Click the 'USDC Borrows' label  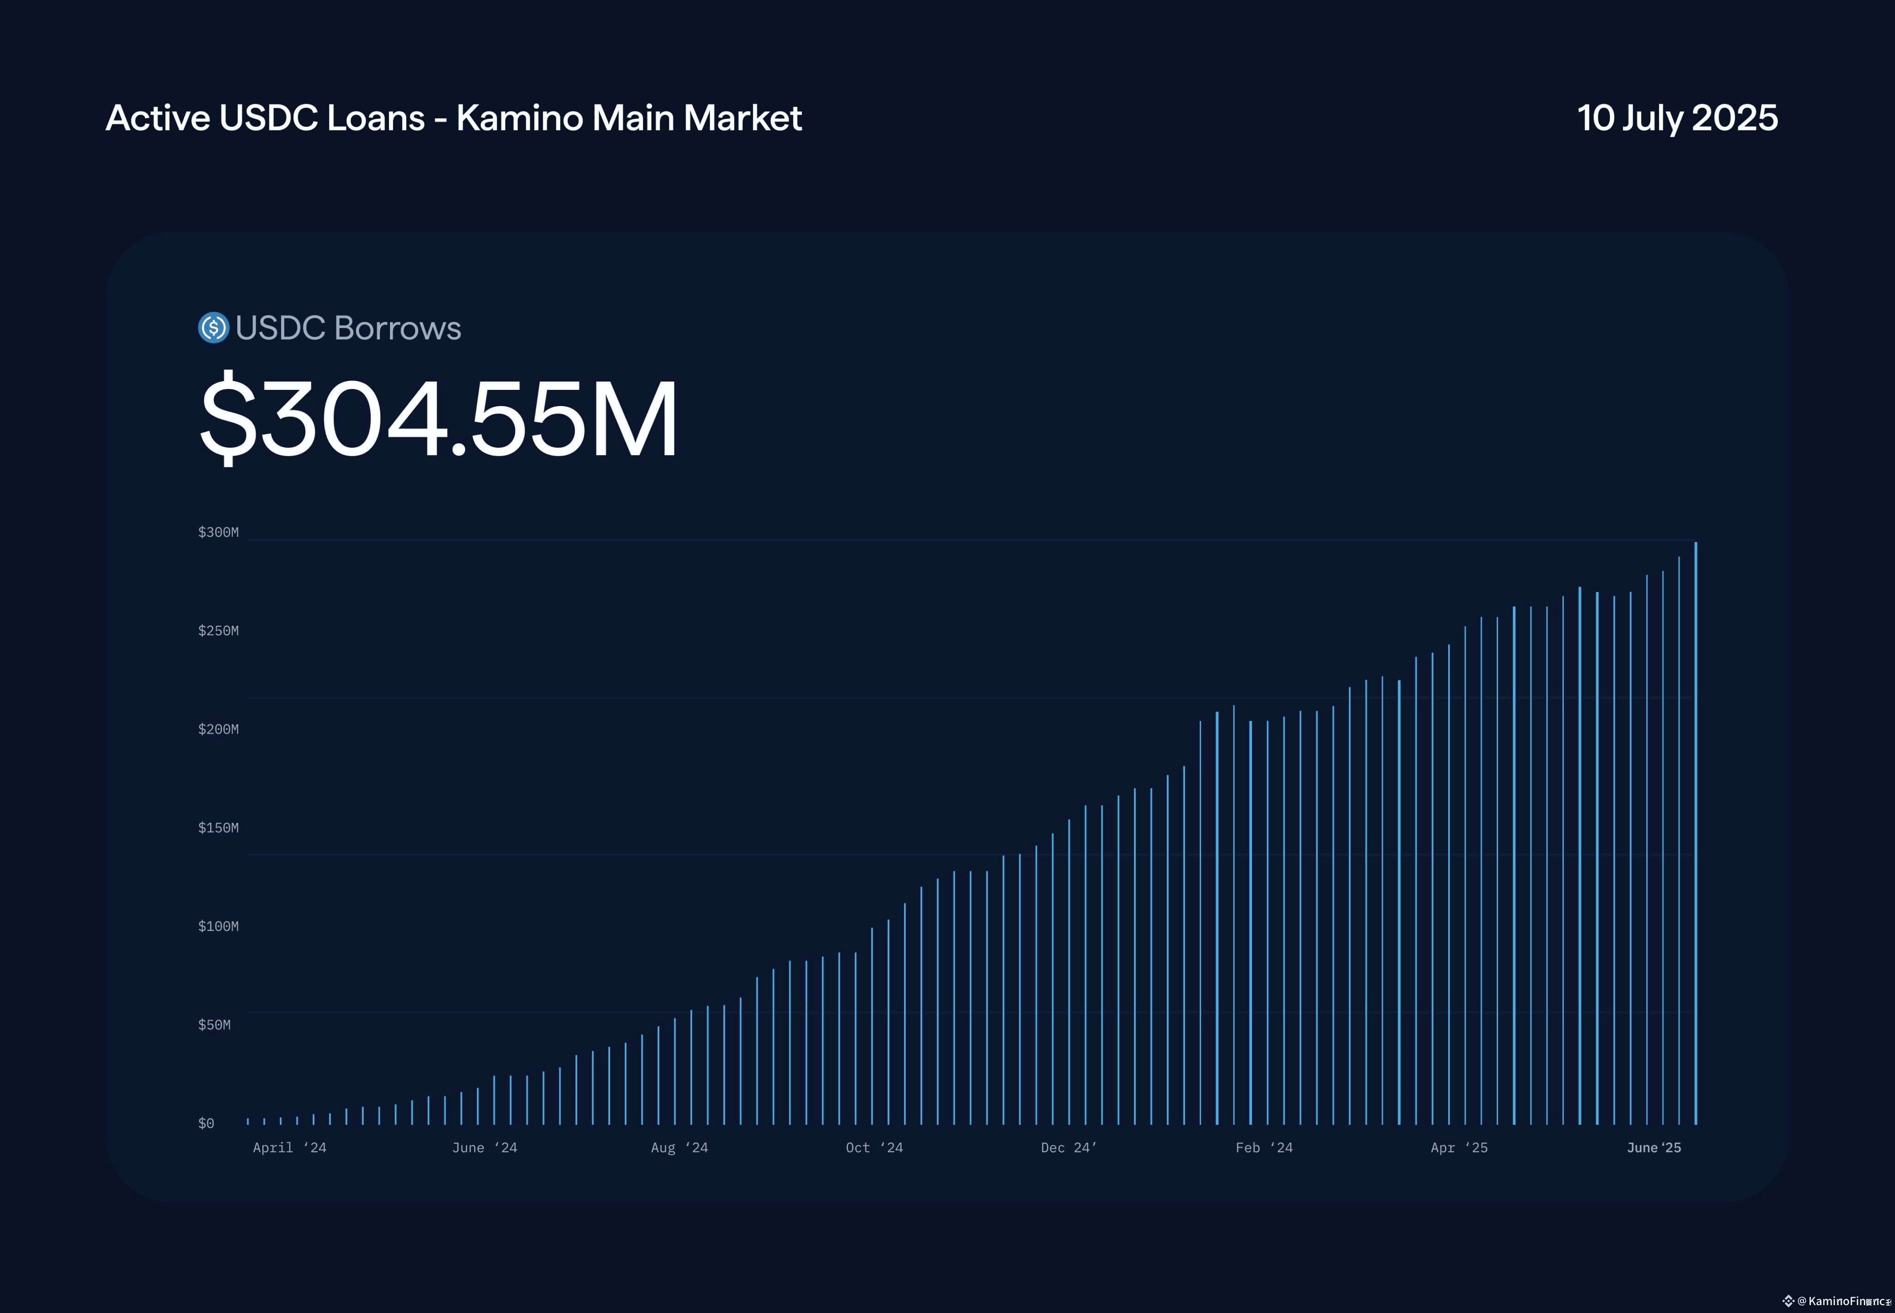(x=348, y=328)
